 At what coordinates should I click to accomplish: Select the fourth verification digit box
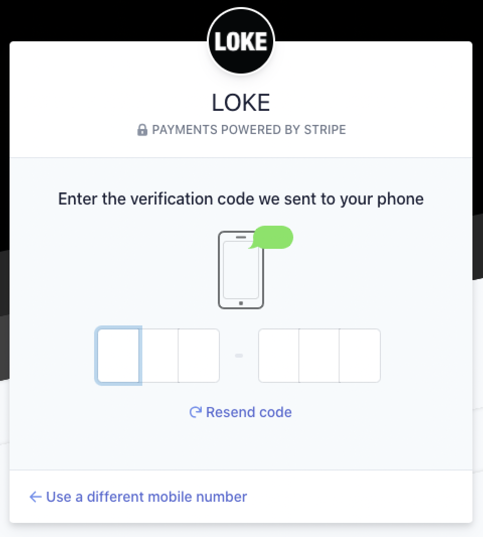point(278,356)
